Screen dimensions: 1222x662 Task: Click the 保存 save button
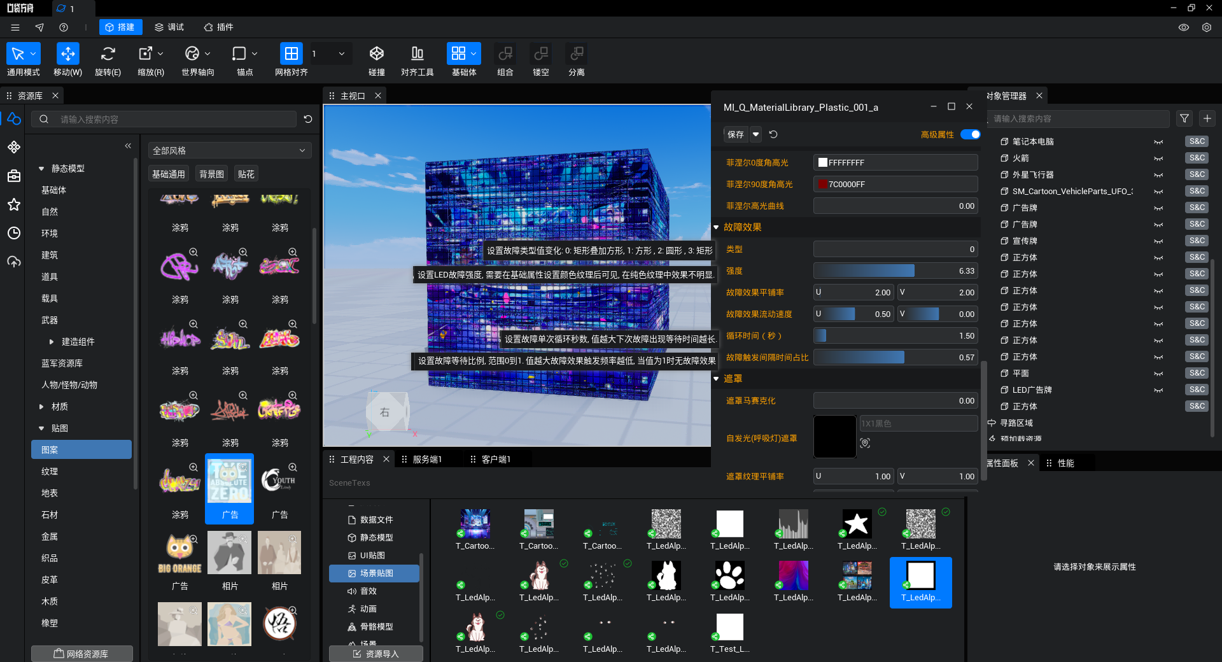click(736, 134)
